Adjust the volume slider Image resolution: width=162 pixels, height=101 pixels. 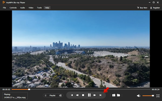148,96
